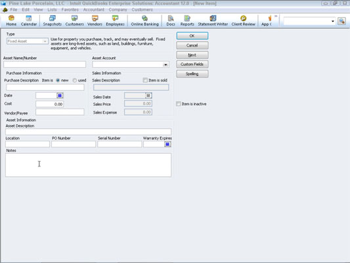Open the Home icon in toolbar
Screen dimensions: 350x263
coord(11,21)
